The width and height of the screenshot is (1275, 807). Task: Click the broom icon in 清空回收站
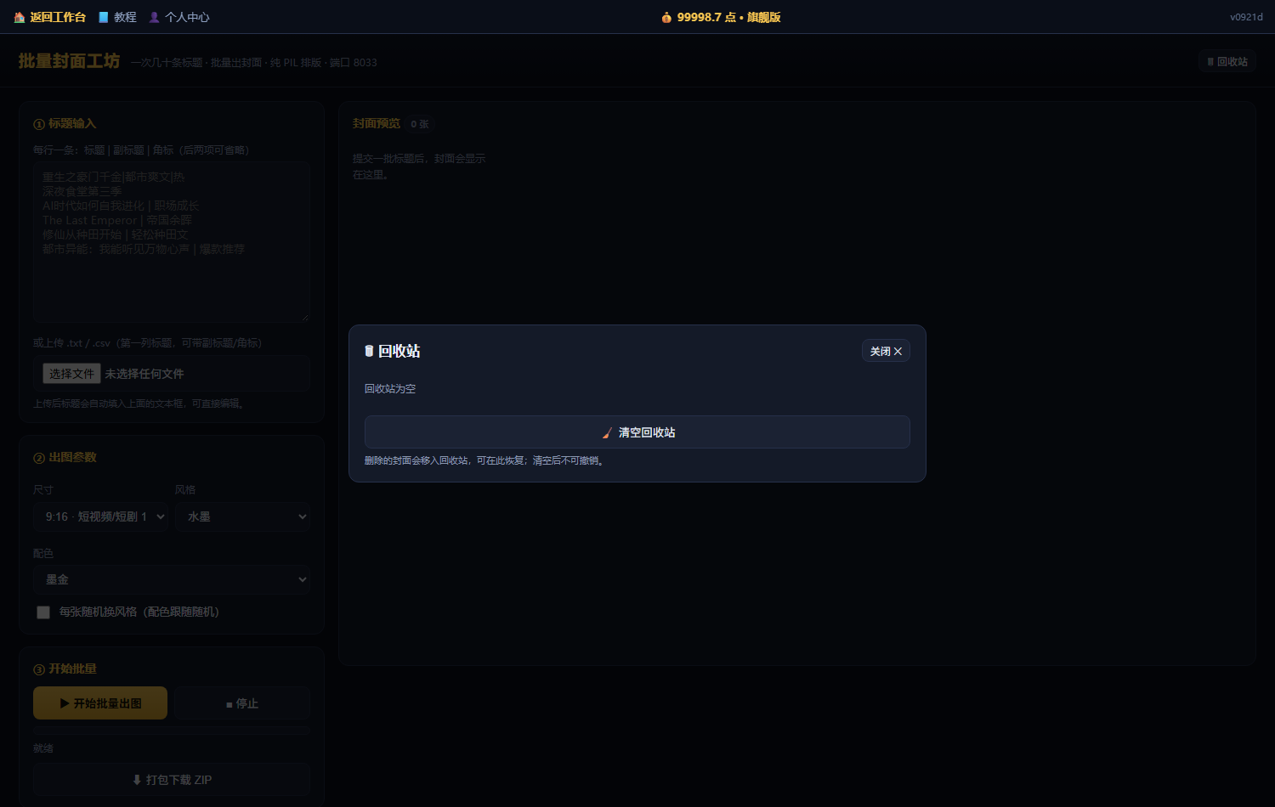click(x=607, y=432)
